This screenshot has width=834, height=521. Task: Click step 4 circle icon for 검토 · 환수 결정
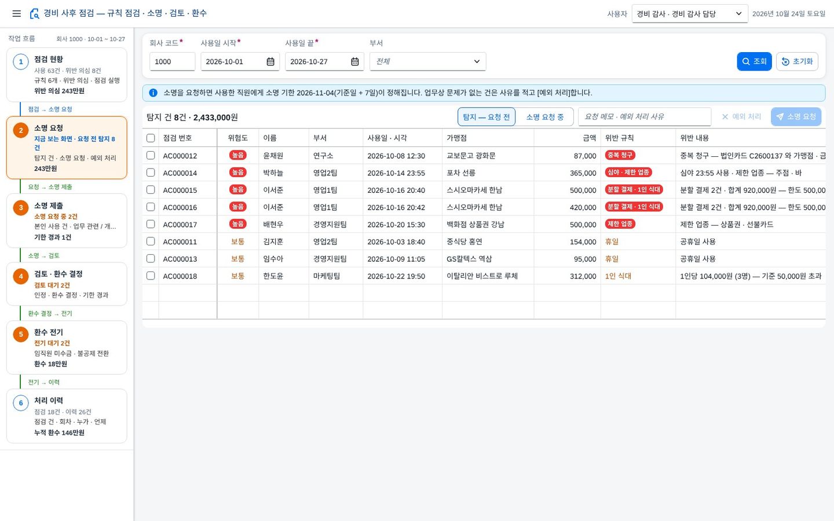pyautogui.click(x=21, y=276)
